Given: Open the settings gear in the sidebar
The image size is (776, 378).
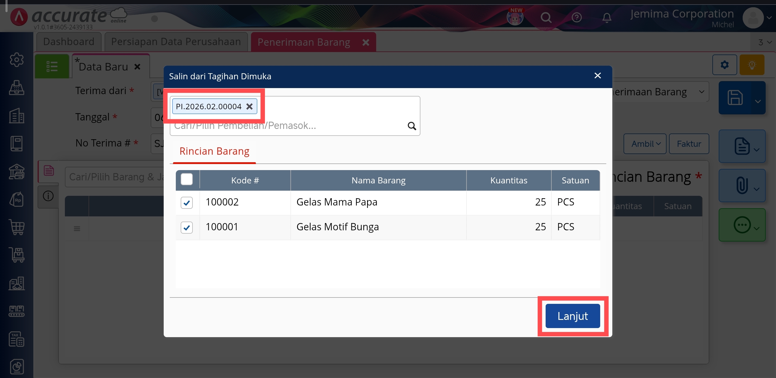Looking at the screenshot, I should (x=16, y=60).
